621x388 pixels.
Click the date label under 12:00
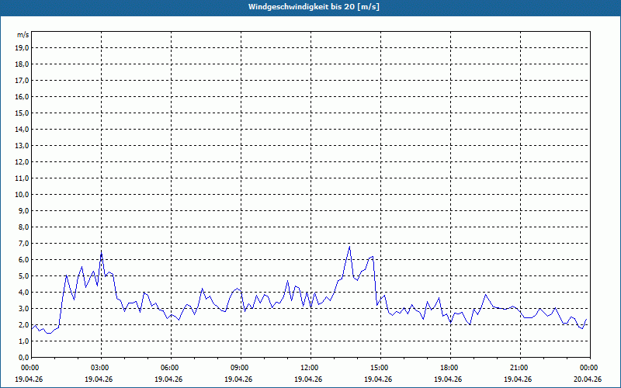[x=308, y=379]
